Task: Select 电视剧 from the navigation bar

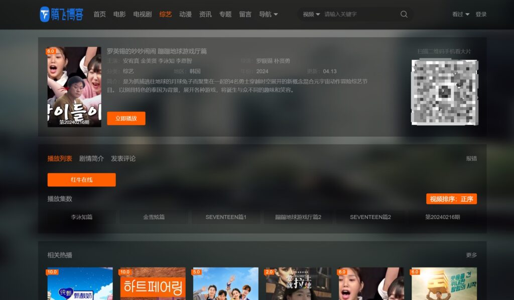Action: [142, 15]
